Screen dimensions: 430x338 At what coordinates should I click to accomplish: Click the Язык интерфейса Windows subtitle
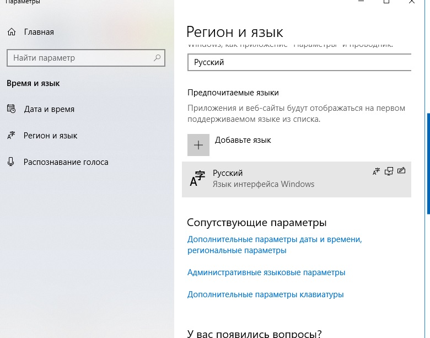point(264,184)
